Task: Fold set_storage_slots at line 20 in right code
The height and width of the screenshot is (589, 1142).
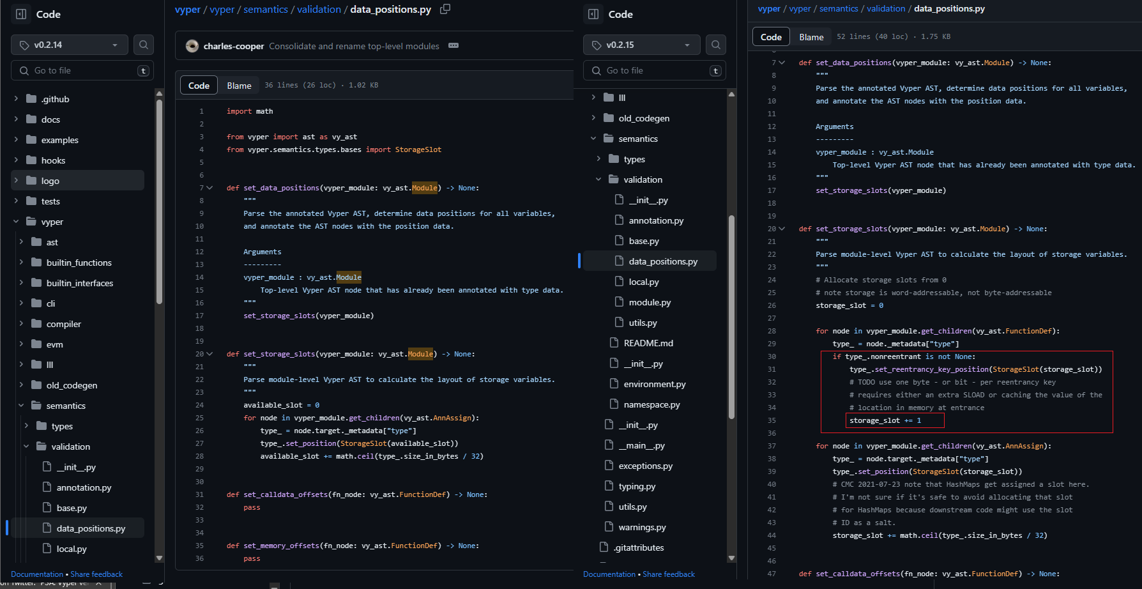Action: pyautogui.click(x=782, y=229)
